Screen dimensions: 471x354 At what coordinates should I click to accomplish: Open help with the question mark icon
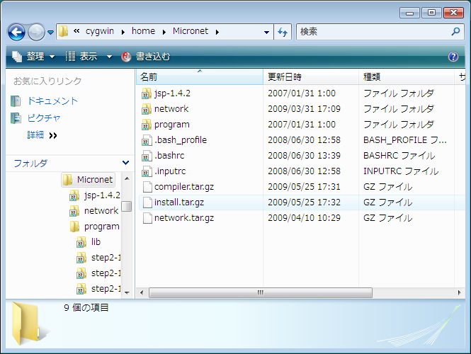[x=453, y=57]
